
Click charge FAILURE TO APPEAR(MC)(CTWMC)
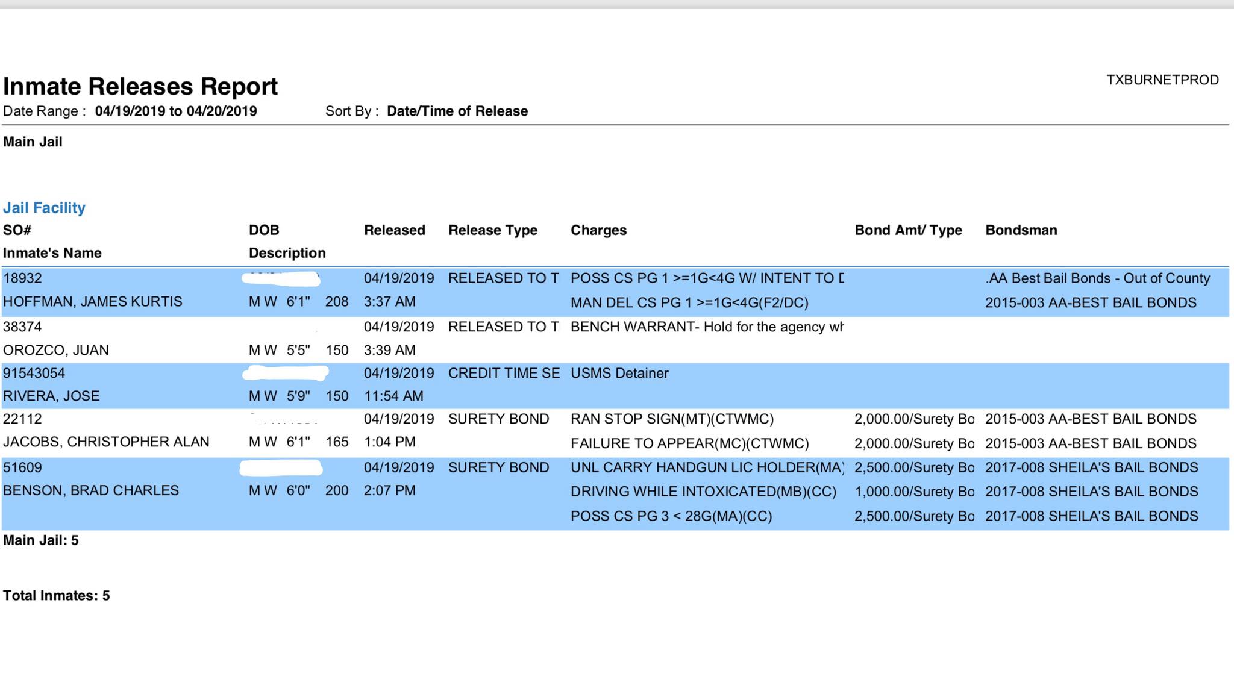tap(690, 443)
